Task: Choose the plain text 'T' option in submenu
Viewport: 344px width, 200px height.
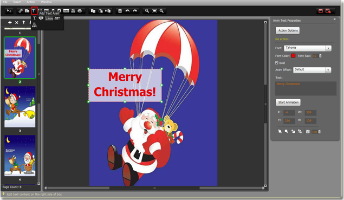Action: [x=35, y=18]
